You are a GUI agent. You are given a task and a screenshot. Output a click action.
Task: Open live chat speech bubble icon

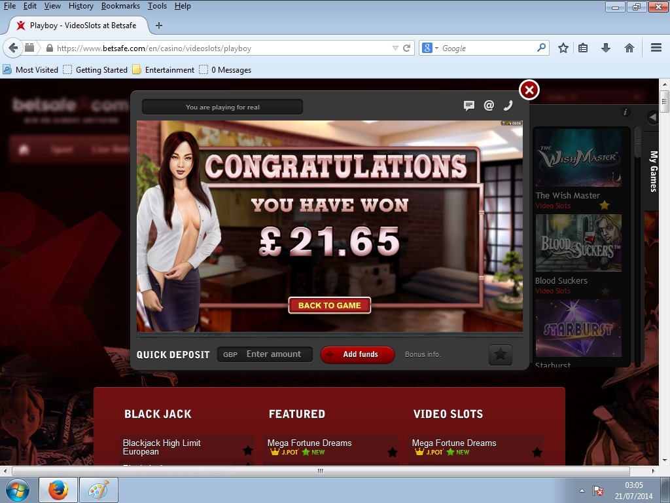coord(468,105)
